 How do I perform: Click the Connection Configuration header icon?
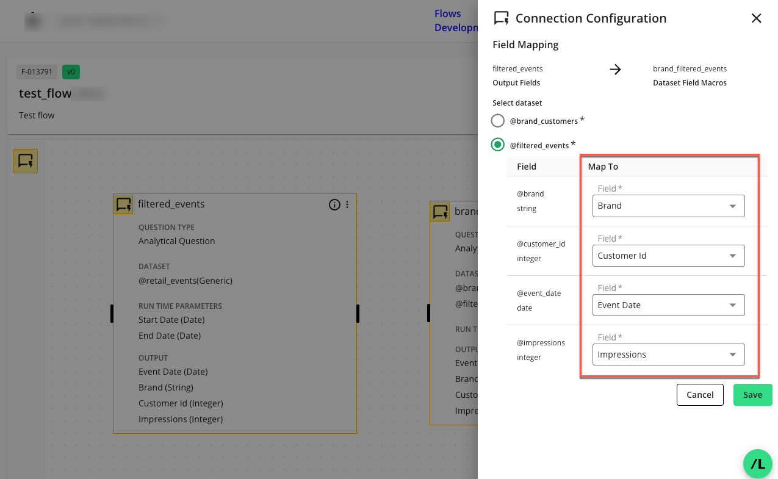point(501,18)
